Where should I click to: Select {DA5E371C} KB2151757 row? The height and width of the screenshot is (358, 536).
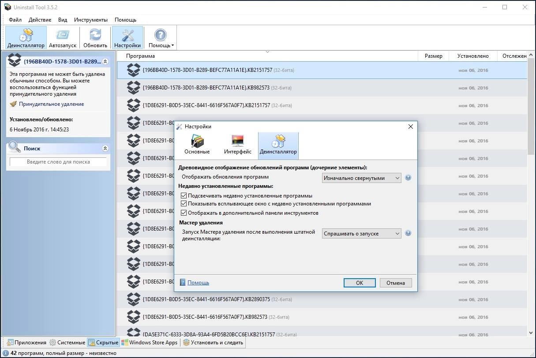pos(322,332)
